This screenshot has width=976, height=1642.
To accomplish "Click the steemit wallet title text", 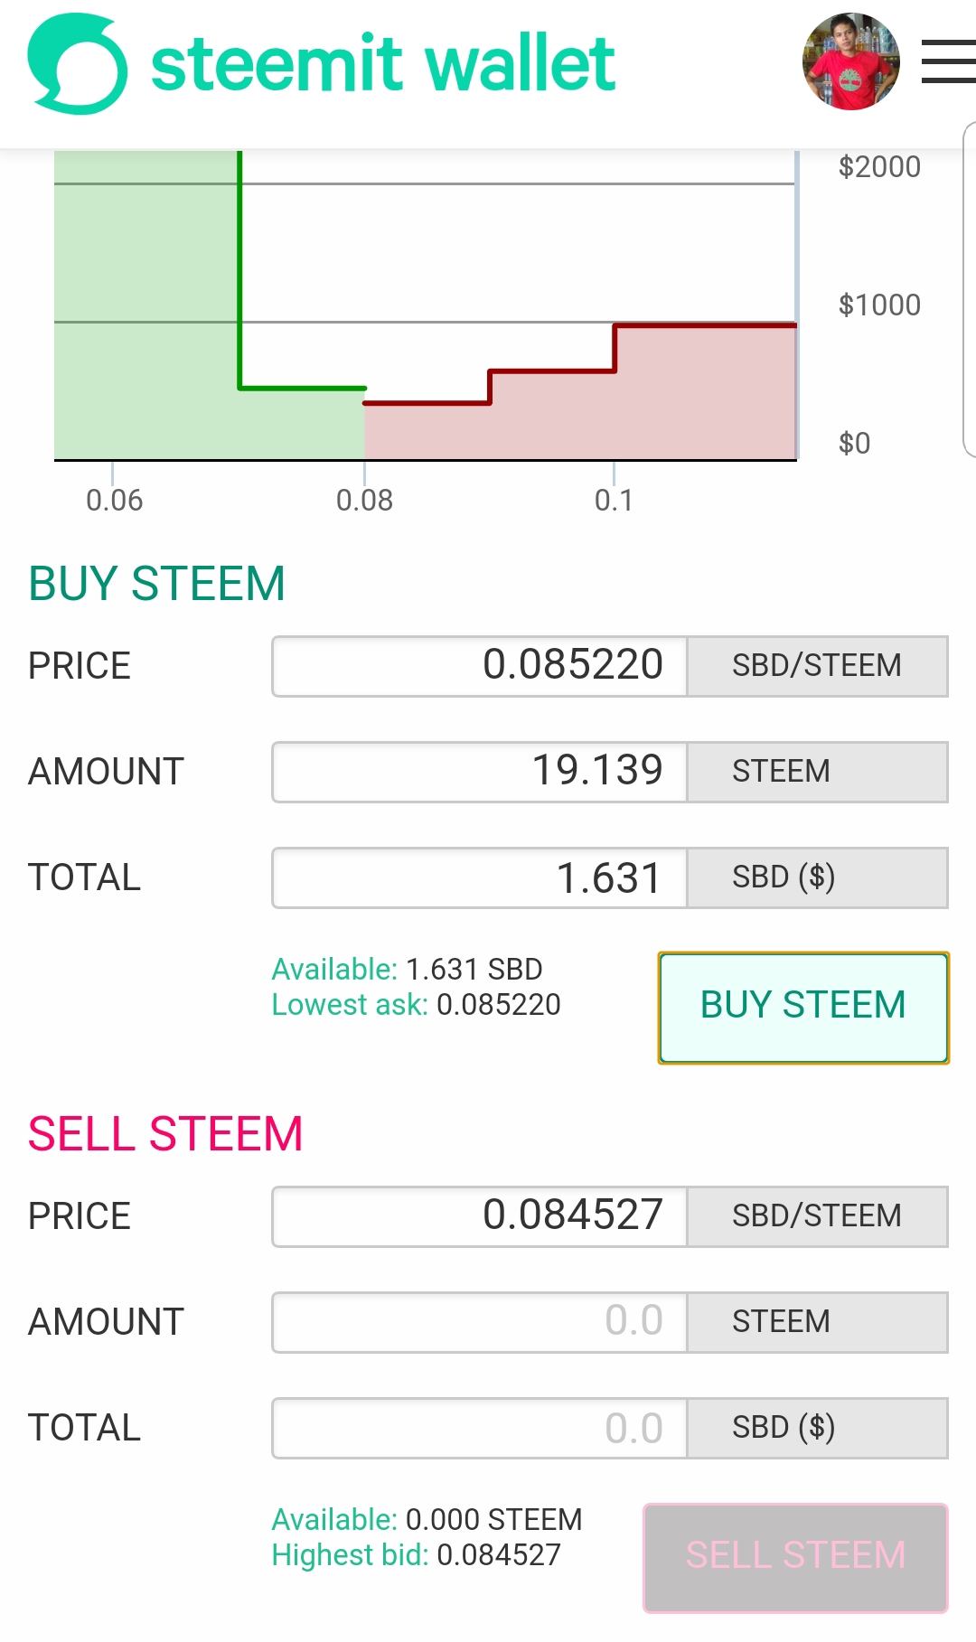I will 382,64.
